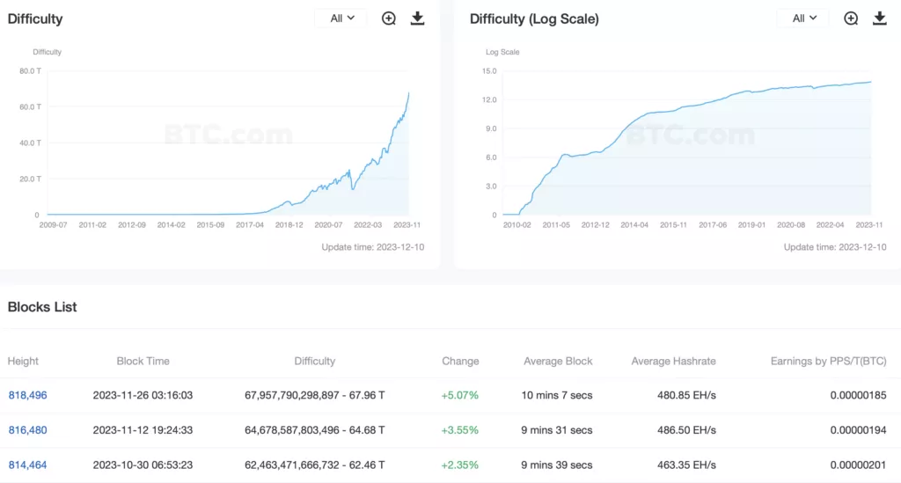The width and height of the screenshot is (901, 483).
Task: Click the Change column header
Action: (460, 362)
